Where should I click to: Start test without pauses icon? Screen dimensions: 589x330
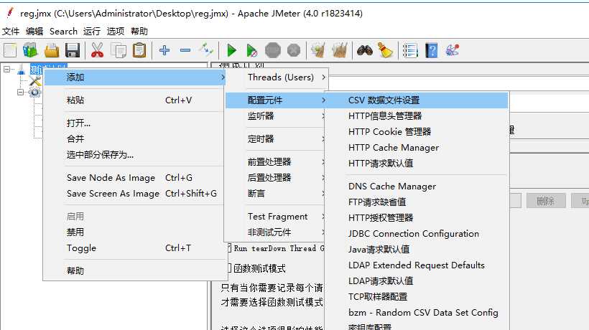pyautogui.click(x=251, y=50)
